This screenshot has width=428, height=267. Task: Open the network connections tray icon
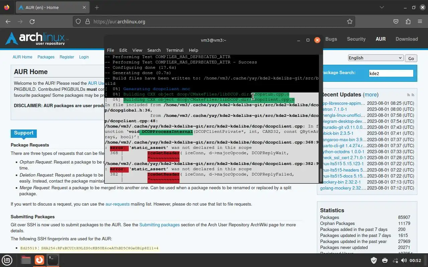click(x=395, y=260)
